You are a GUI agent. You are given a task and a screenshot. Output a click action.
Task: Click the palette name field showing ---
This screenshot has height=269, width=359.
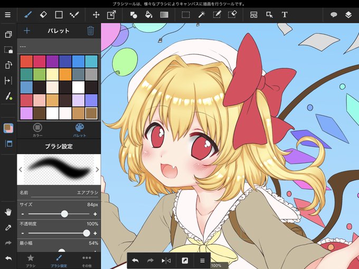click(59, 46)
